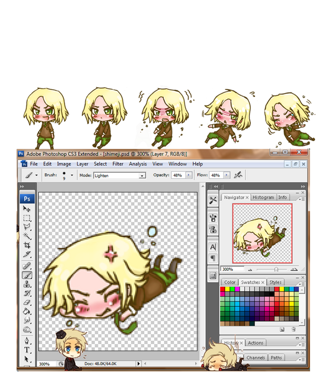
Task: Switch to the Color tab
Action: tap(229, 282)
